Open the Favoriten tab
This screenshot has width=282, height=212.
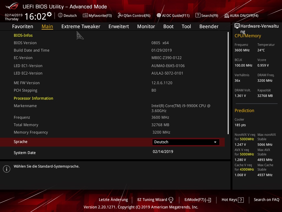[x=23, y=26]
